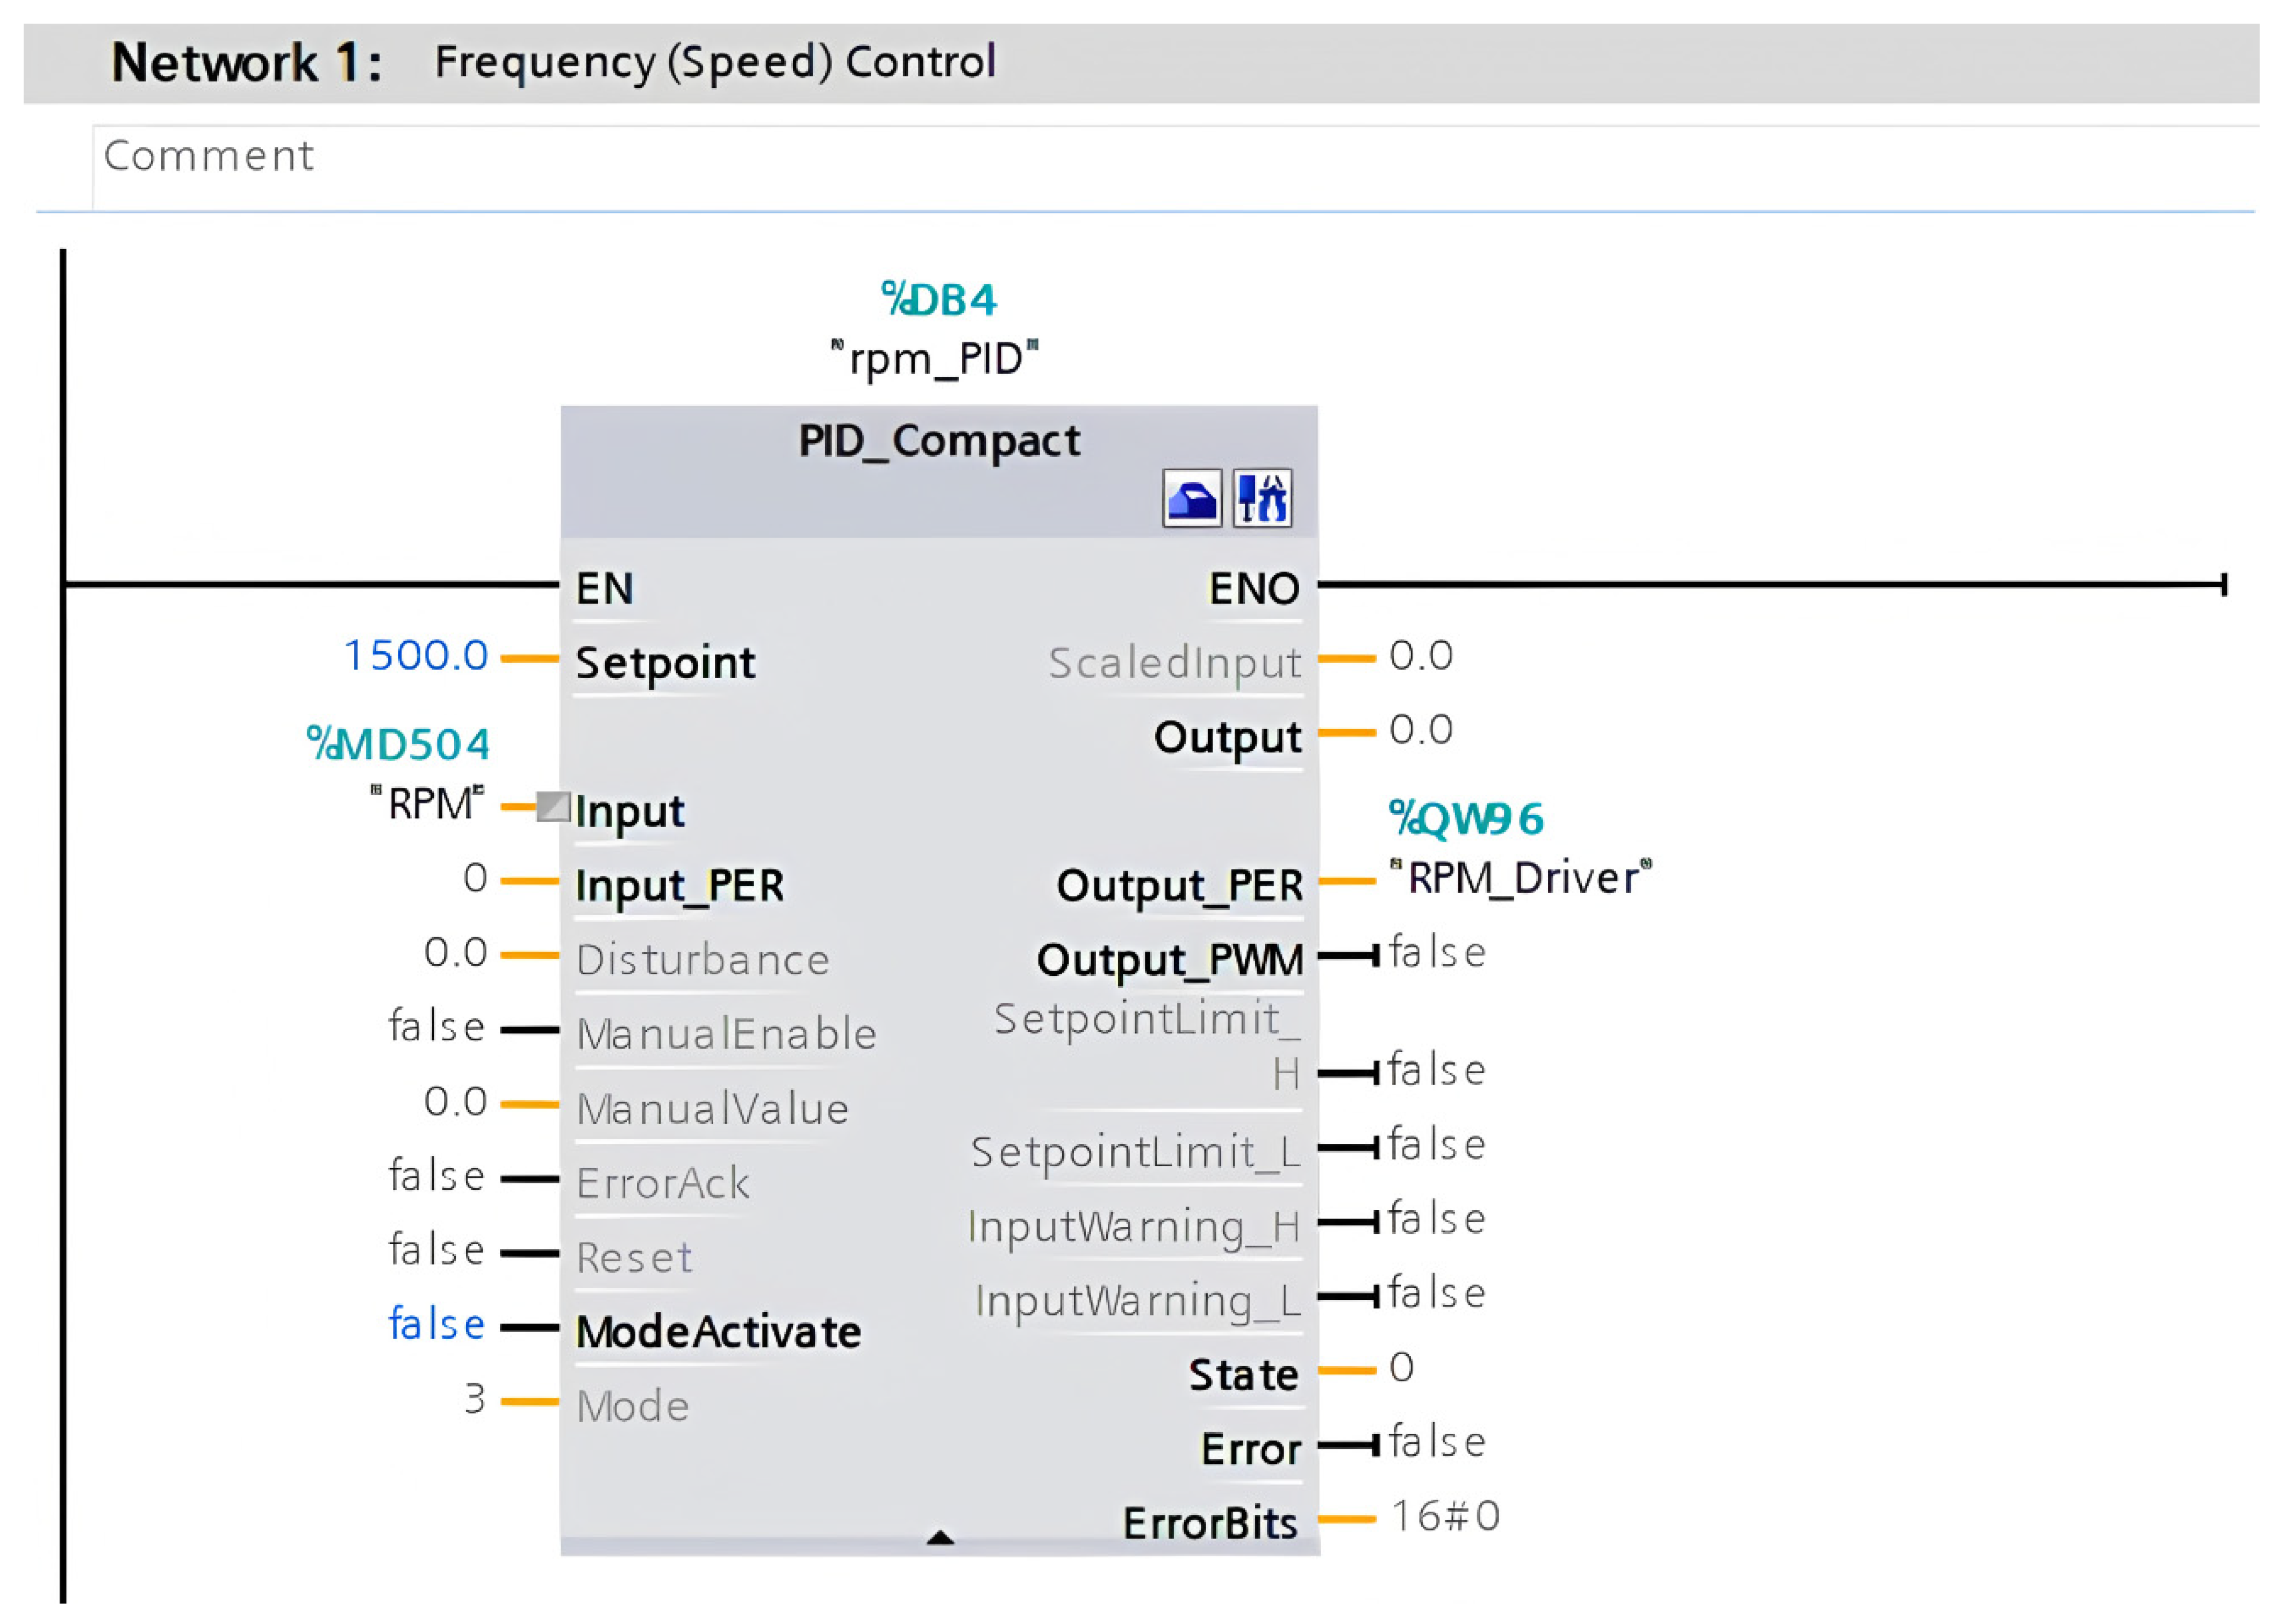The image size is (2279, 1624).
Task: Click the Input_PER value 0
Action: [475, 878]
